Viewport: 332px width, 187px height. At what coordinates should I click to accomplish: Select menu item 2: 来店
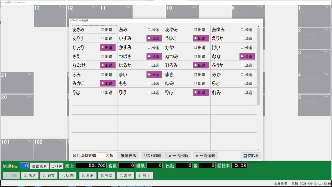(x=30, y=175)
